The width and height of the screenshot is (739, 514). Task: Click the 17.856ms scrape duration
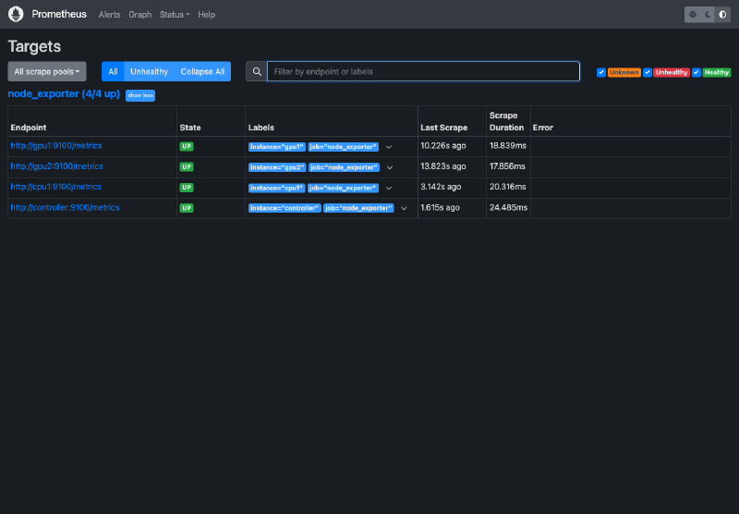point(507,166)
